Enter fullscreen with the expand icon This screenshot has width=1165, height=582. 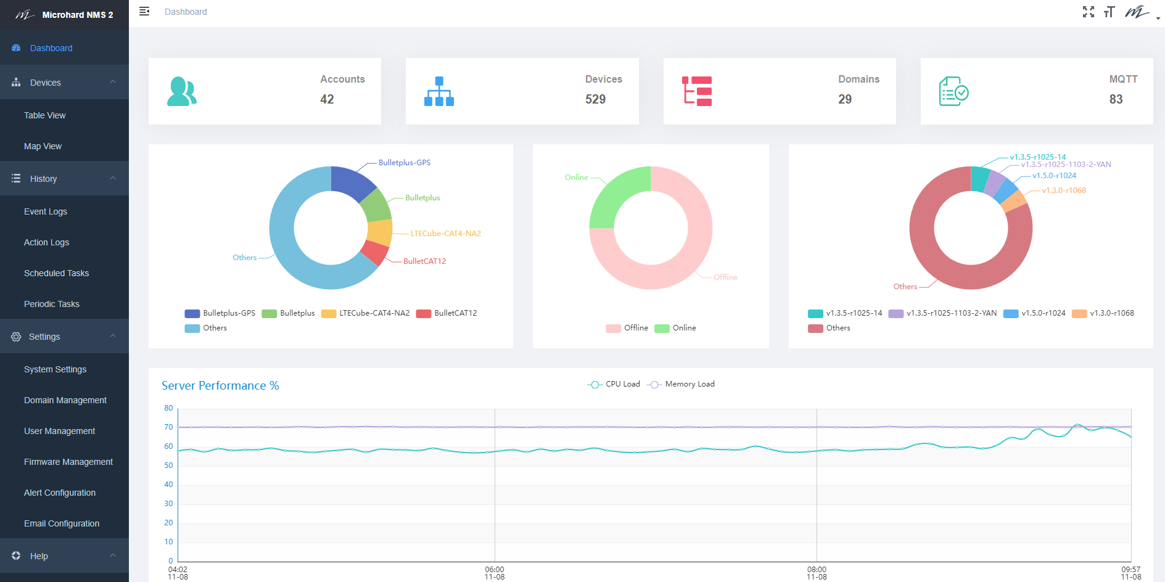(x=1089, y=12)
